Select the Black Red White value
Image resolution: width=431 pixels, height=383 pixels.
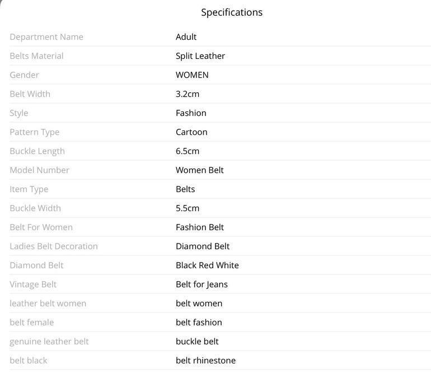(x=207, y=265)
